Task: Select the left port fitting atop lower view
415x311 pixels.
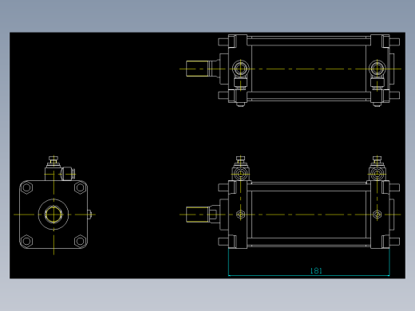Action: pos(240,169)
